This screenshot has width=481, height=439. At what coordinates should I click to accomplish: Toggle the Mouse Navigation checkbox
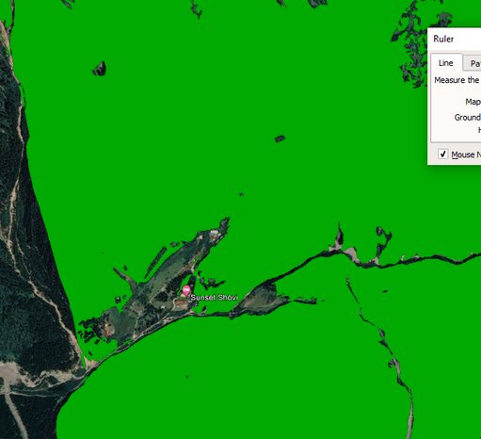click(442, 154)
